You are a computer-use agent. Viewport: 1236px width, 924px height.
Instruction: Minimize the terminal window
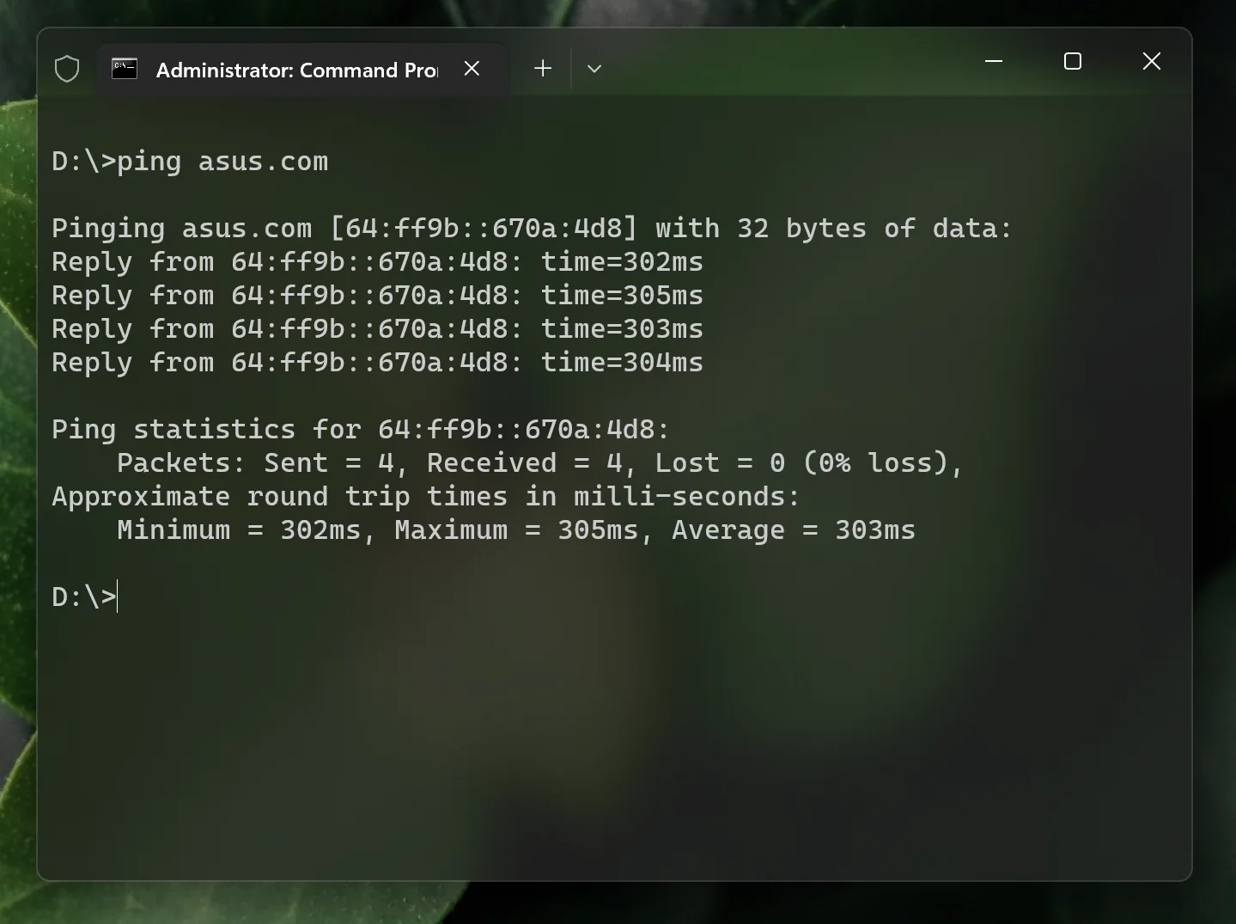pyautogui.click(x=994, y=61)
